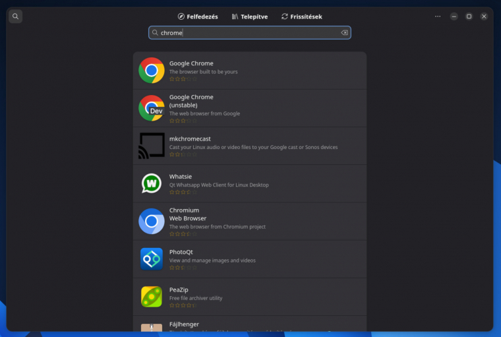Screen dimensions: 501x337
Task: Click the star rating of Whatsie
Action: pyautogui.click(x=183, y=192)
